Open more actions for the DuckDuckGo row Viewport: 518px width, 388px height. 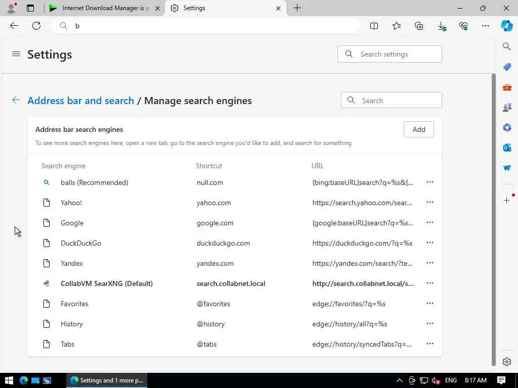[430, 243]
